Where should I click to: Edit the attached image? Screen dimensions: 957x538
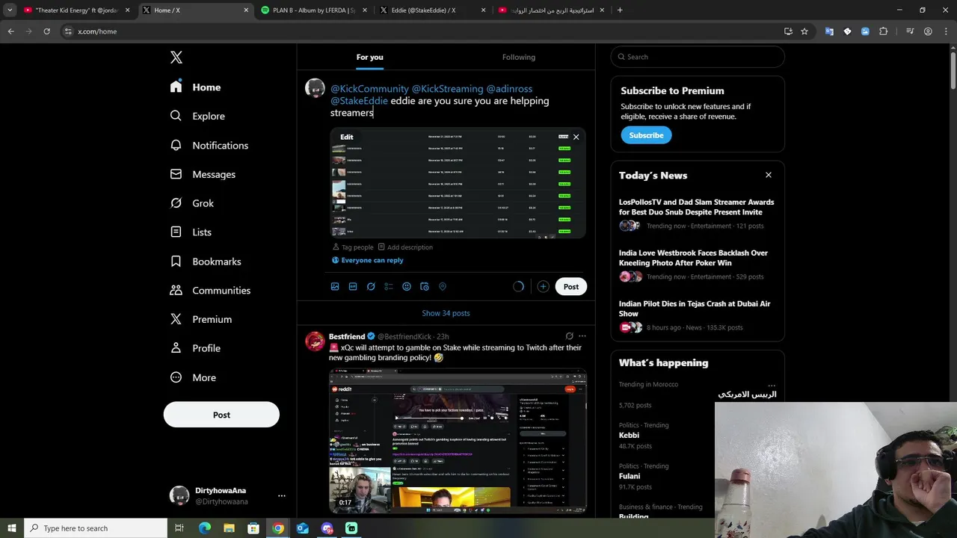(x=347, y=137)
